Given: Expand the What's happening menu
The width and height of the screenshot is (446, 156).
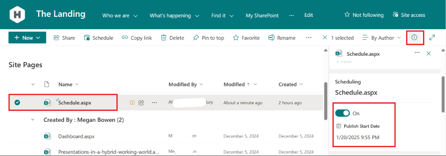Looking at the screenshot, I should point(175,15).
